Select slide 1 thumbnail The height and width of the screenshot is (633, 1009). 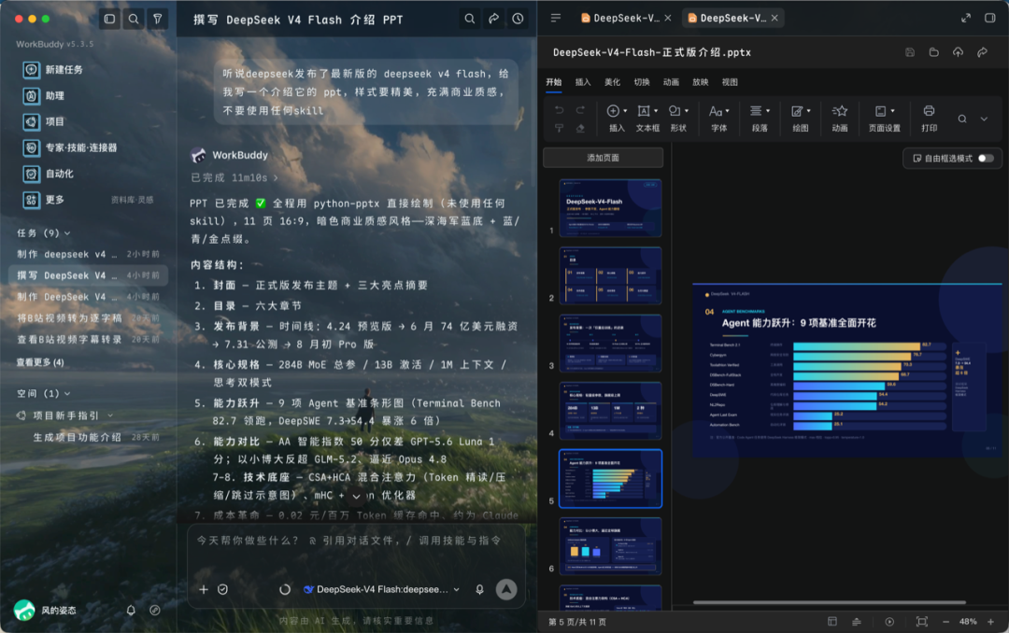tap(610, 208)
